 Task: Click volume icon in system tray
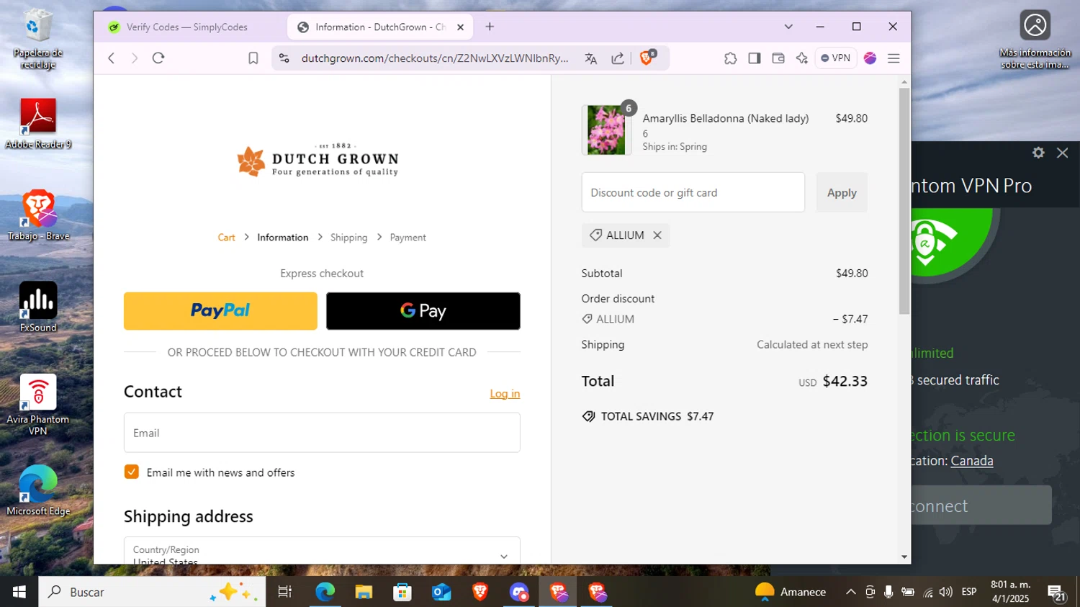(946, 592)
